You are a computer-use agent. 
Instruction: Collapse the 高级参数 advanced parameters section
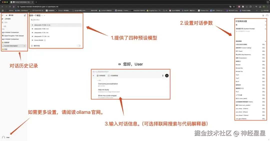tap(265, 41)
